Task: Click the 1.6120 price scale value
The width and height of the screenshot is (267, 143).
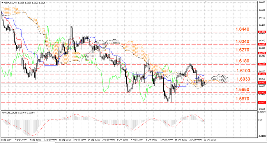Action: point(262,71)
